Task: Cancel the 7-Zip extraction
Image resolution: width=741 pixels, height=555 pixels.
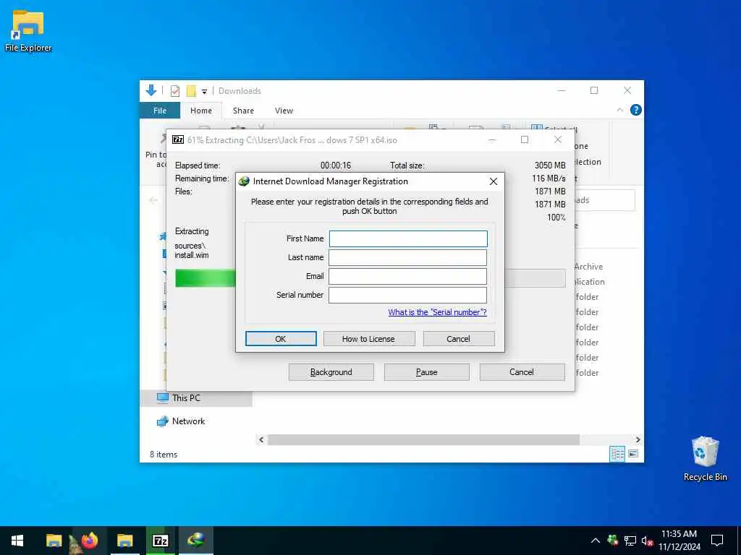Action: pyautogui.click(x=522, y=372)
